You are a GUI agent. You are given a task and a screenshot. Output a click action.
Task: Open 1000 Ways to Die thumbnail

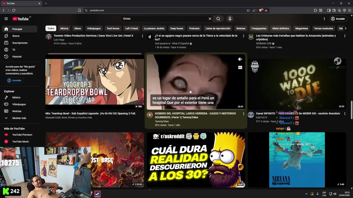(x=297, y=82)
